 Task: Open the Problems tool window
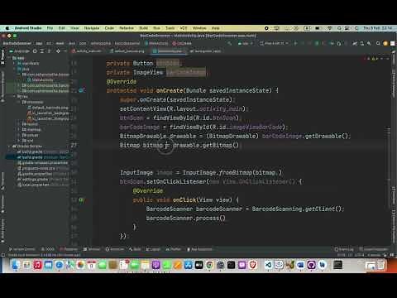coord(69,249)
